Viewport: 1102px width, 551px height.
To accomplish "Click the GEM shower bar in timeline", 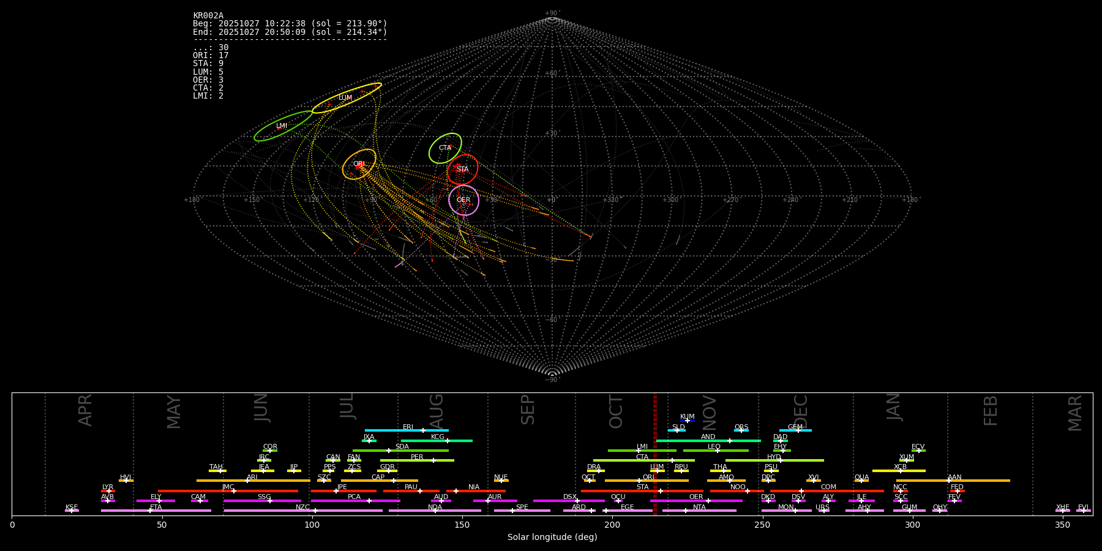I will point(795,430).
